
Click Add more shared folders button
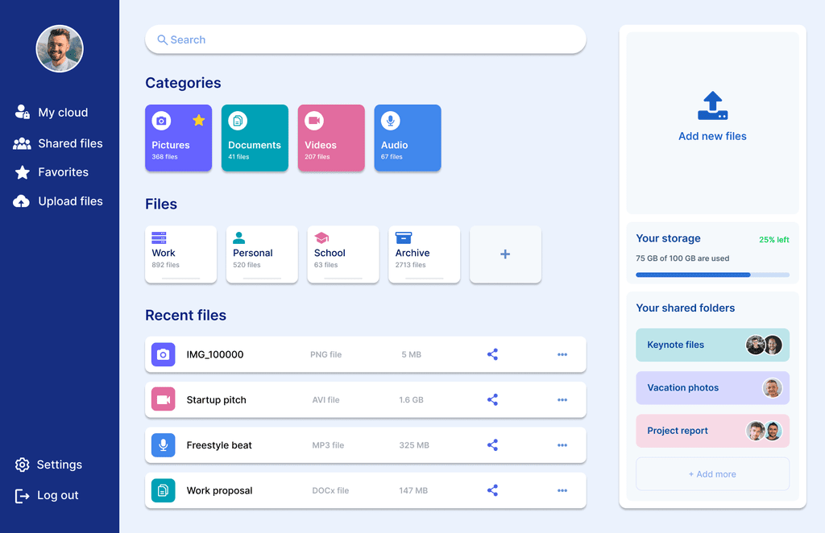pyautogui.click(x=712, y=474)
